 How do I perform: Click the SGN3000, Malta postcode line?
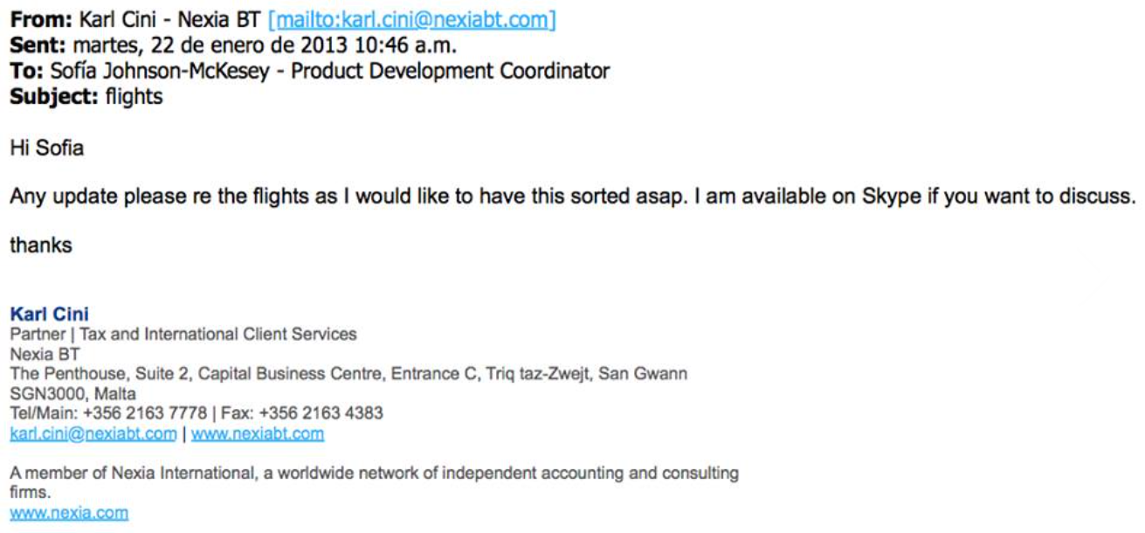click(72, 393)
